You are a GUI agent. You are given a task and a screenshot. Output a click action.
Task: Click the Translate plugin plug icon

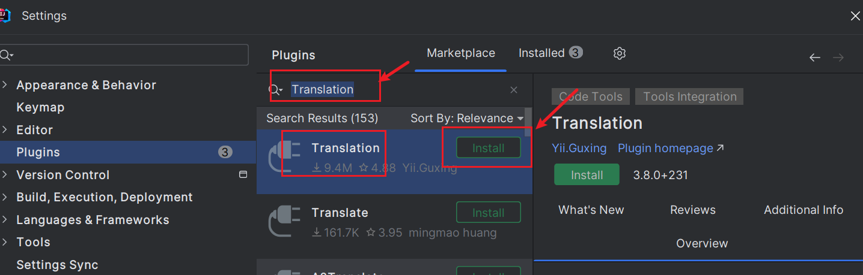coord(284,222)
